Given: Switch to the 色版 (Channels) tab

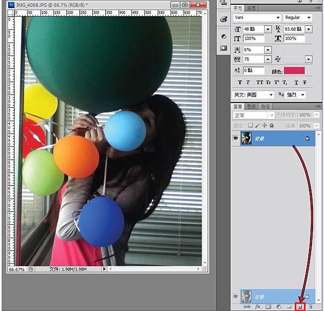Looking at the screenshot, I should click(252, 107).
